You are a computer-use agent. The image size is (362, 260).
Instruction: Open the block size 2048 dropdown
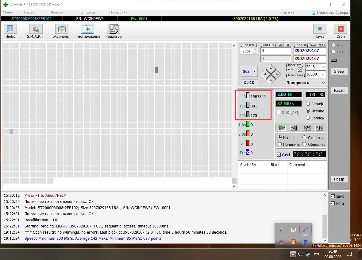tap(323, 67)
